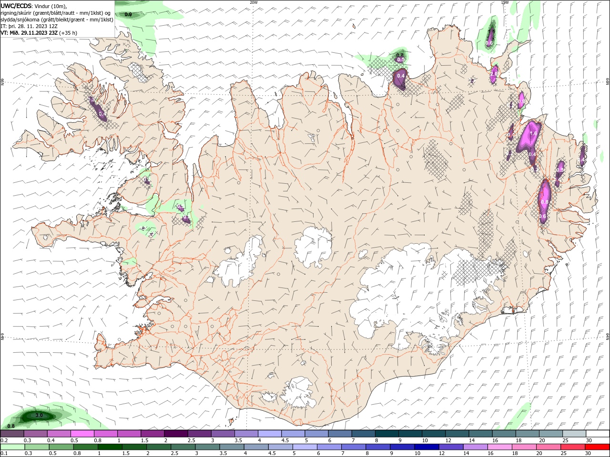Pick the light pink 16–18 rain swatch

coord(500,447)
